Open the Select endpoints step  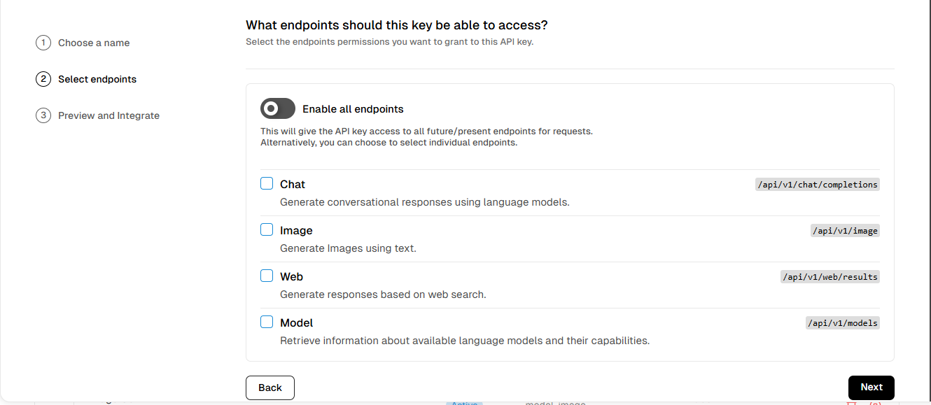(x=97, y=79)
